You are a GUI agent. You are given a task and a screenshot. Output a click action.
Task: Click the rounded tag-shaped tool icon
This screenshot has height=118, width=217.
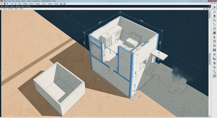214,29
